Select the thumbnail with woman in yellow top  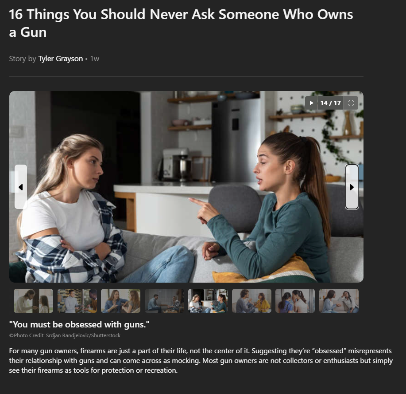pyautogui.click(x=251, y=301)
